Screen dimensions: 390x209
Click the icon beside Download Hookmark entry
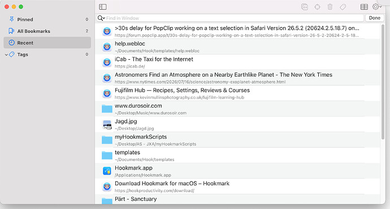coord(107,186)
